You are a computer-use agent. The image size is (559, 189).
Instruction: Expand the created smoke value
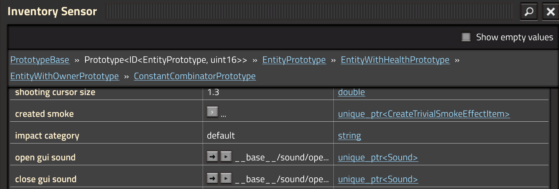click(212, 112)
